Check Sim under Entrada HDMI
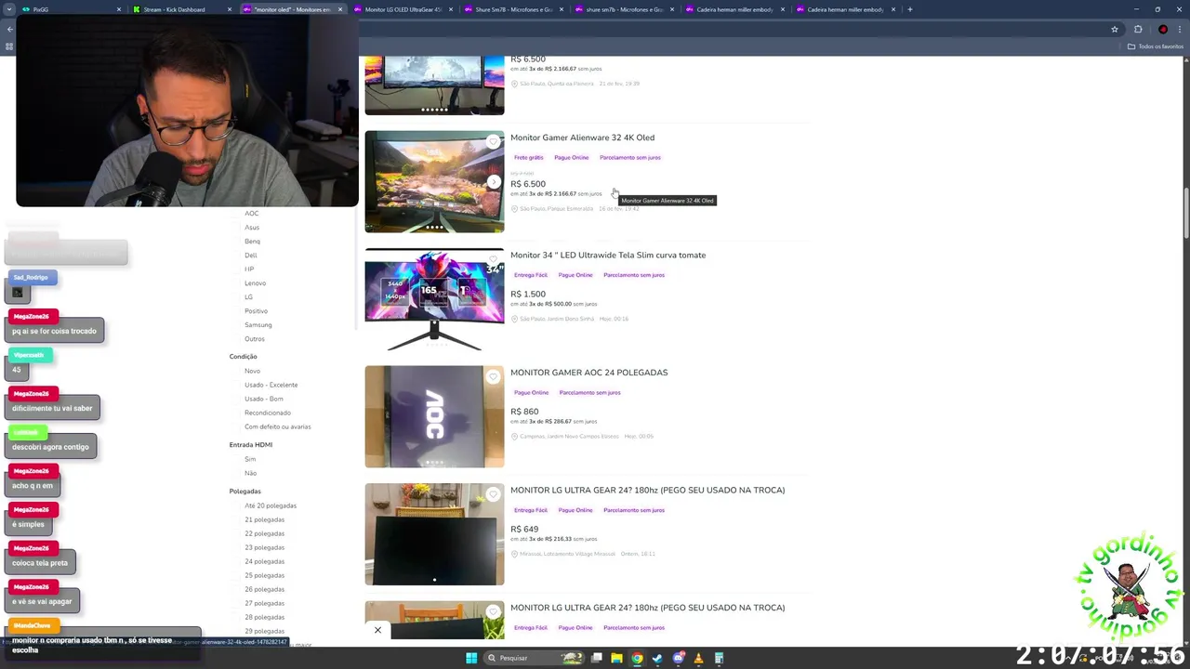The width and height of the screenshot is (1190, 669). coord(249,459)
